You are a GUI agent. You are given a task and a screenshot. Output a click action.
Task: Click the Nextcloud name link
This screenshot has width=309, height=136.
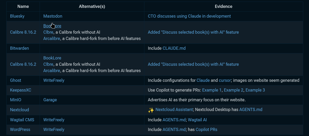20,109
